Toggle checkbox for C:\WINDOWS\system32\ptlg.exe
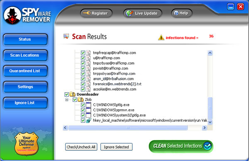The width and height of the screenshot is (249, 161). [x=83, y=115]
